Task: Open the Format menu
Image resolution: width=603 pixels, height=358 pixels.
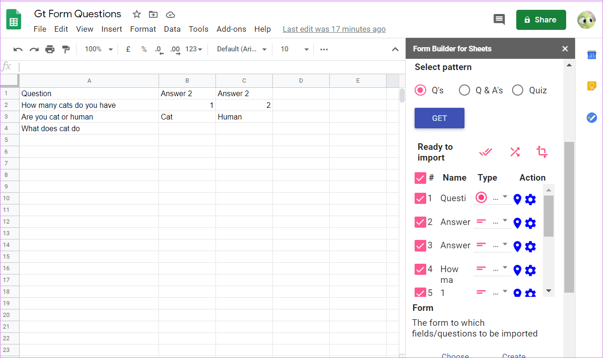Action: point(143,29)
